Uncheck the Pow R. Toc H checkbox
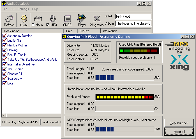196x139 pixels. [x=4, y=55]
